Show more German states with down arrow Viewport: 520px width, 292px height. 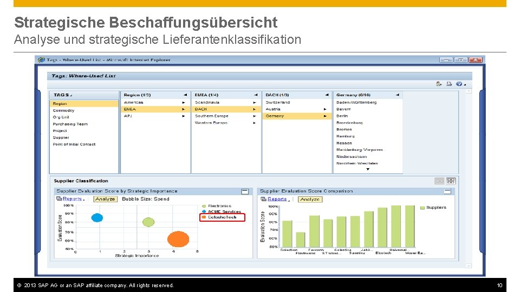368,169
